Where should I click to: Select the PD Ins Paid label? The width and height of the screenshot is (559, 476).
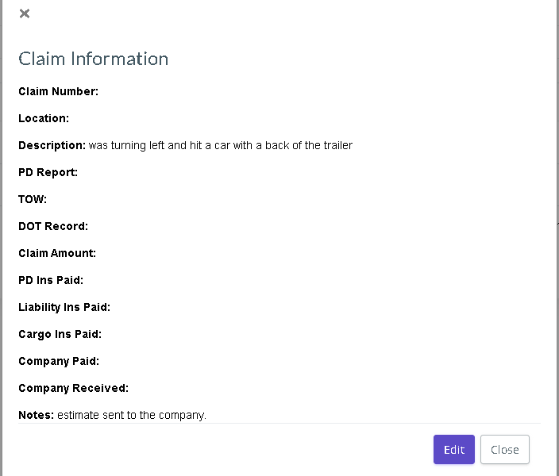coord(51,280)
